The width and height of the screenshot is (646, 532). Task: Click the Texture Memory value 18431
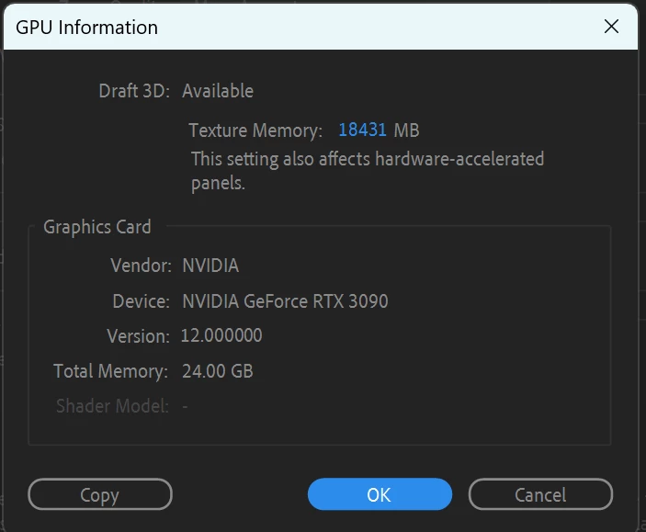point(362,130)
